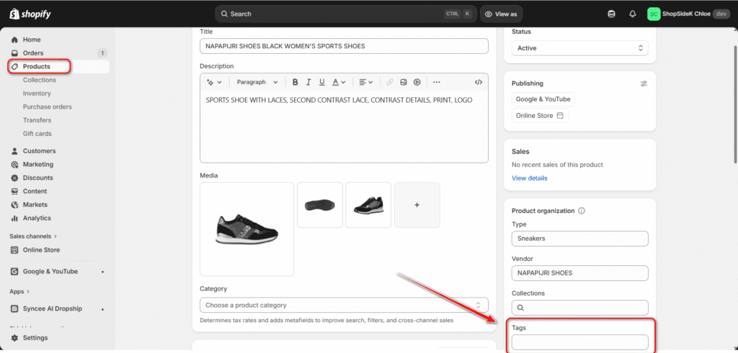The image size is (738, 353).
Task: Open Markets in sidebar
Action: (x=35, y=205)
